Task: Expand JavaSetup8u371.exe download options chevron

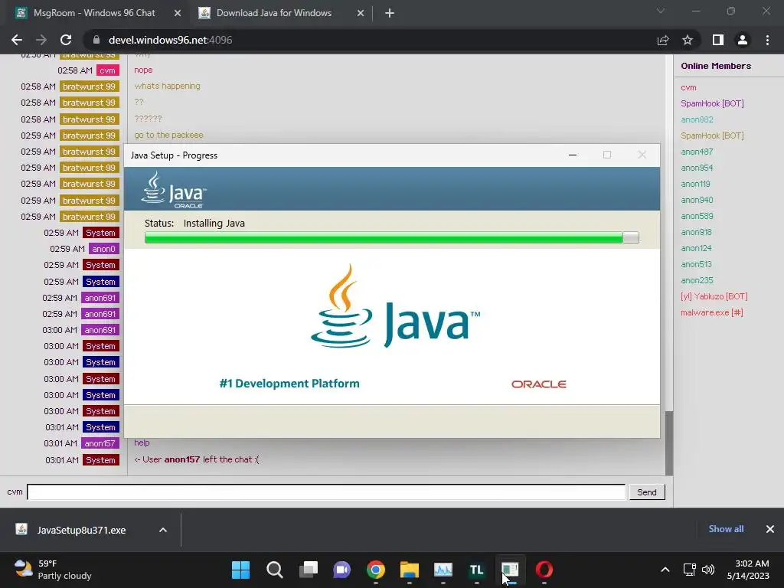Action: pos(163,530)
